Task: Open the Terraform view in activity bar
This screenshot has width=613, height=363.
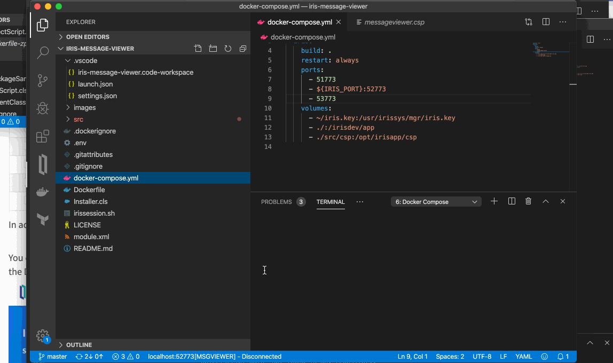Action: click(x=43, y=219)
